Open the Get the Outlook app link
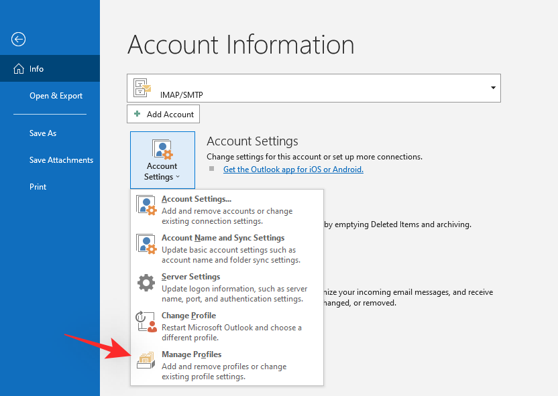558x396 pixels. (x=293, y=170)
